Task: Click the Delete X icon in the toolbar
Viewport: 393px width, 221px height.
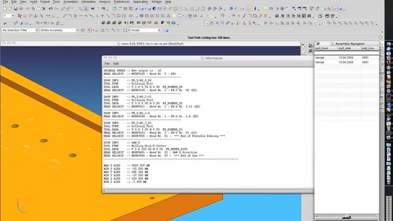Action: coord(44,9)
